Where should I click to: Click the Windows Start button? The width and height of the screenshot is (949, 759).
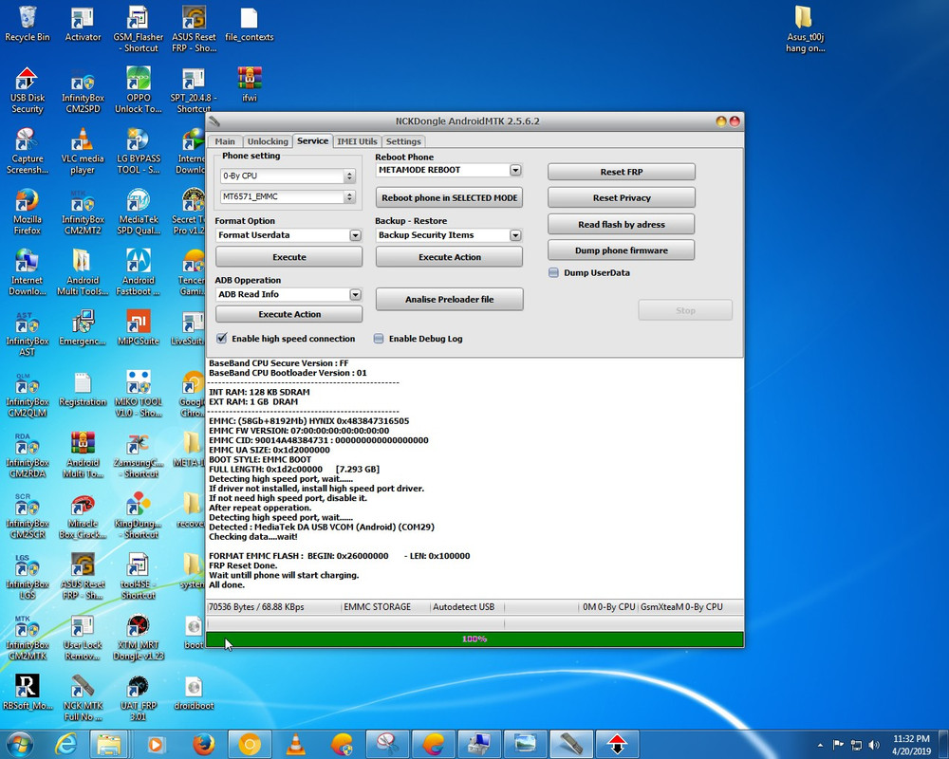[19, 744]
